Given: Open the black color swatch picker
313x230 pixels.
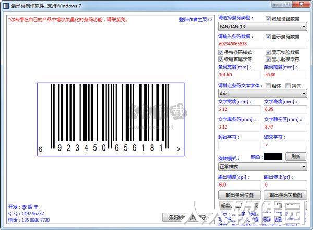Looking at the screenshot, I should tap(273, 157).
